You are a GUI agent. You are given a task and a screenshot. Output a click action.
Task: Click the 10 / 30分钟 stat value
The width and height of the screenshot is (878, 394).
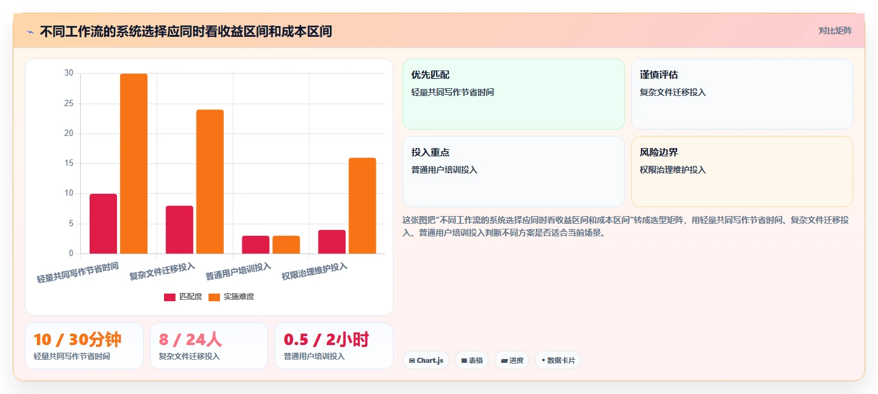point(78,340)
